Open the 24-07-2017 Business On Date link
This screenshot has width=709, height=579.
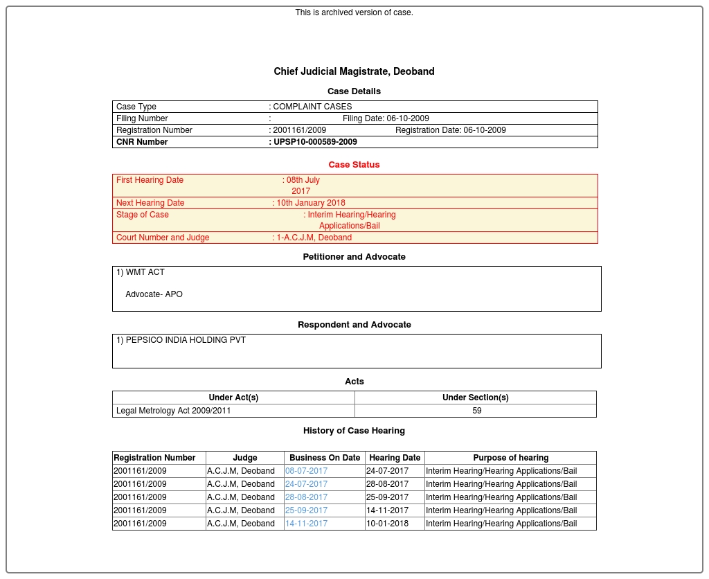click(306, 484)
